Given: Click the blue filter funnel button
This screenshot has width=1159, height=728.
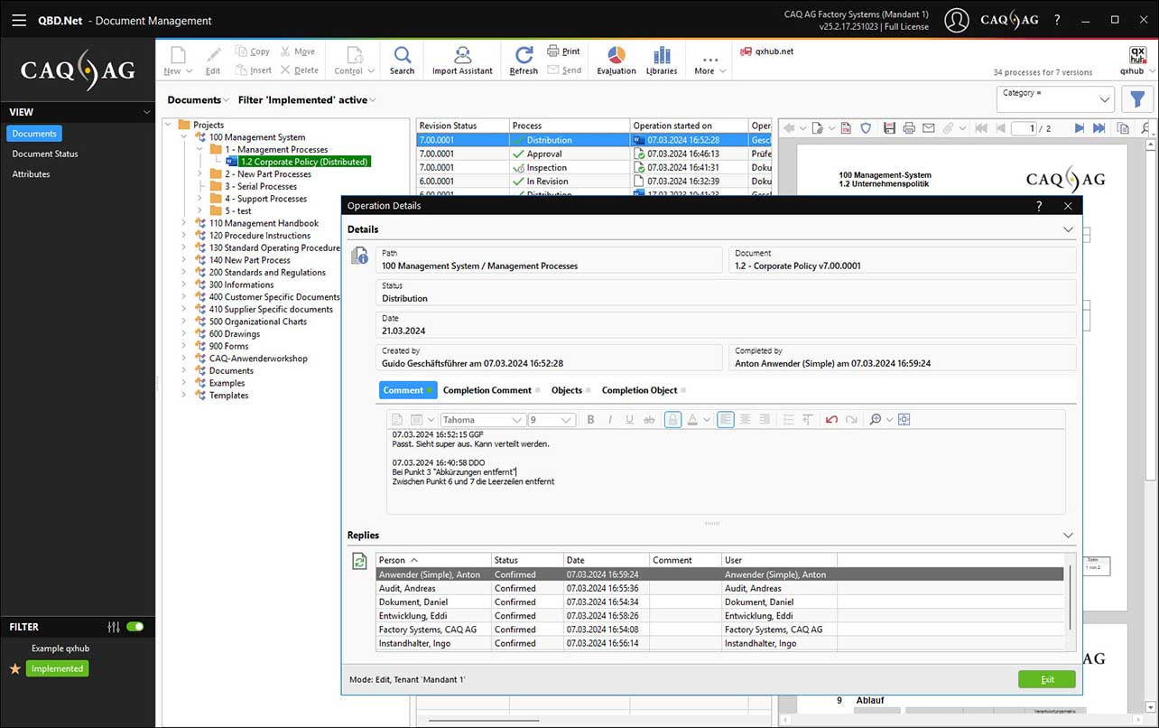Looking at the screenshot, I should pos(1137,99).
